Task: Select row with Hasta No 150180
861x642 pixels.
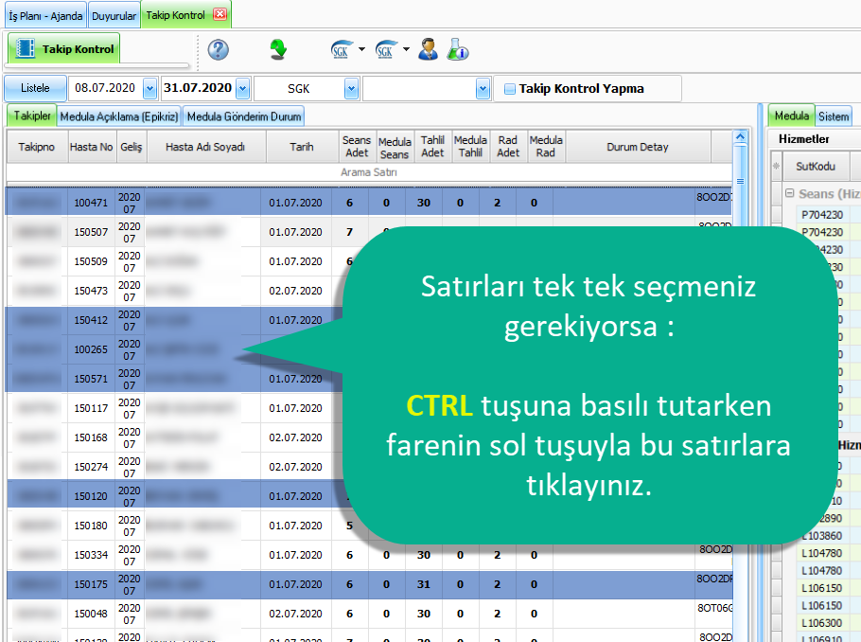Action: (x=369, y=526)
